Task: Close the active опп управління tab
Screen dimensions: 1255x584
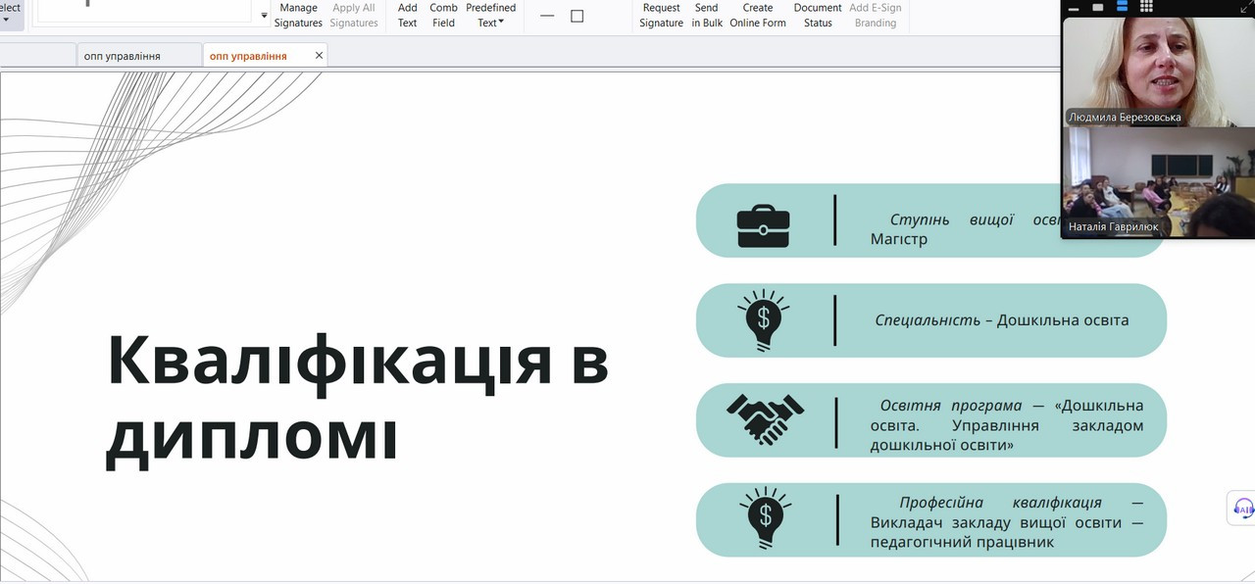Action: point(319,56)
